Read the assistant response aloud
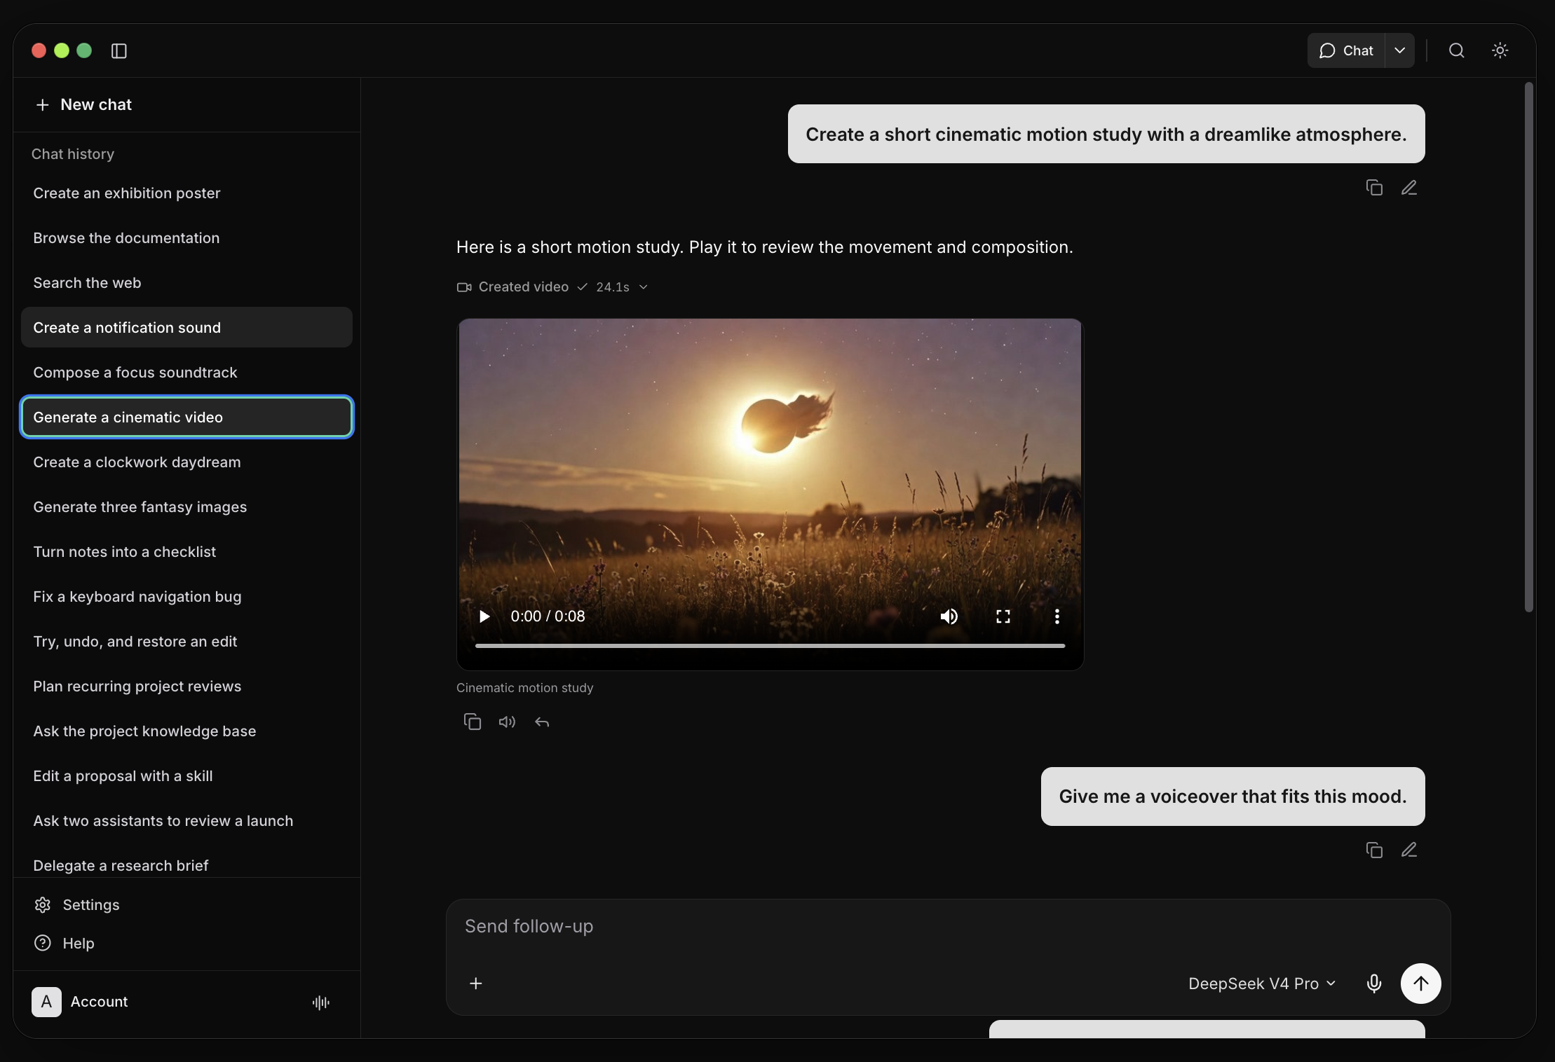 (x=507, y=722)
